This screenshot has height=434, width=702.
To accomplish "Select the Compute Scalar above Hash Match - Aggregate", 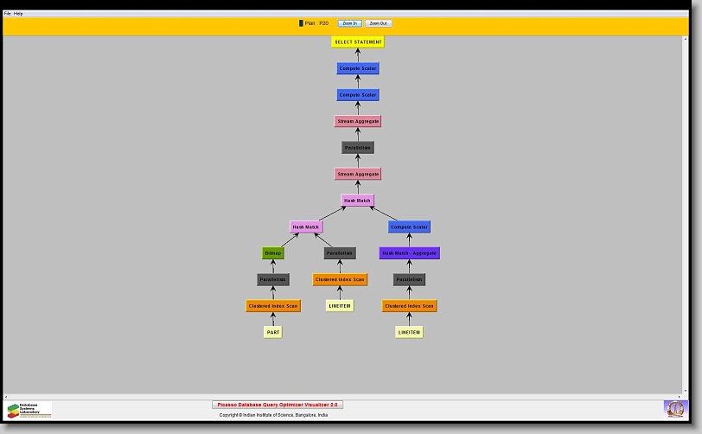I will click(x=409, y=227).
